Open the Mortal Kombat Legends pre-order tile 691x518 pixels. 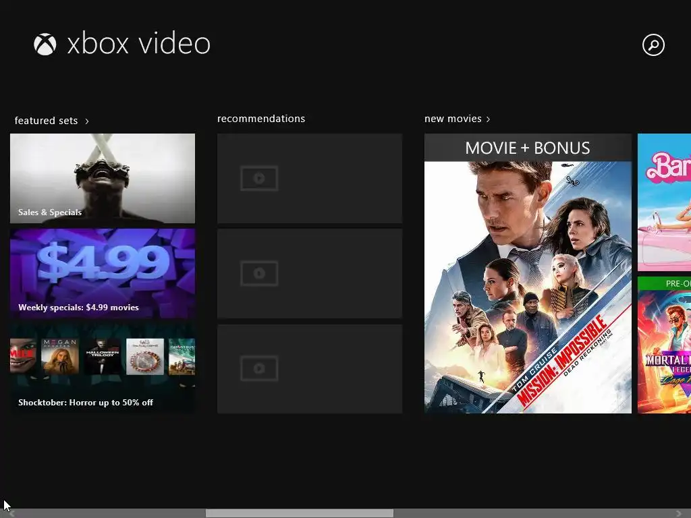click(x=664, y=345)
